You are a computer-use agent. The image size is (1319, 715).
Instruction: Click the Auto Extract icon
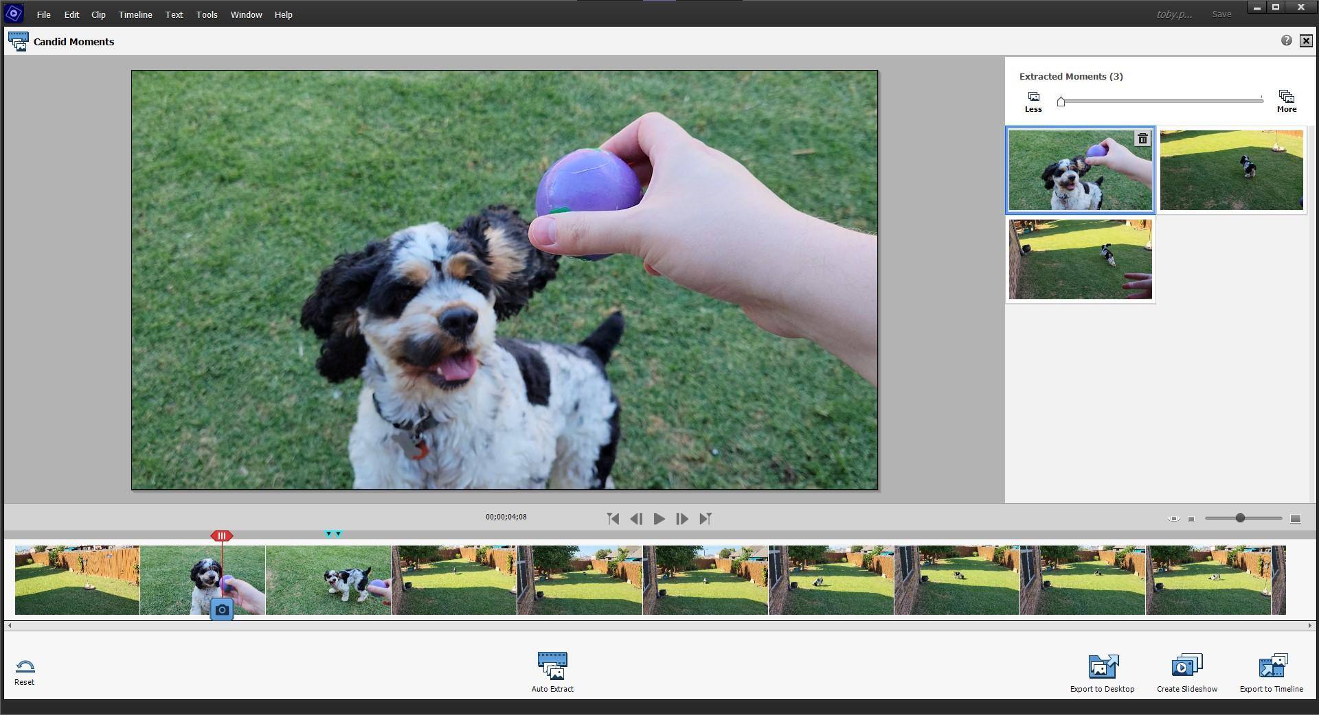point(552,666)
